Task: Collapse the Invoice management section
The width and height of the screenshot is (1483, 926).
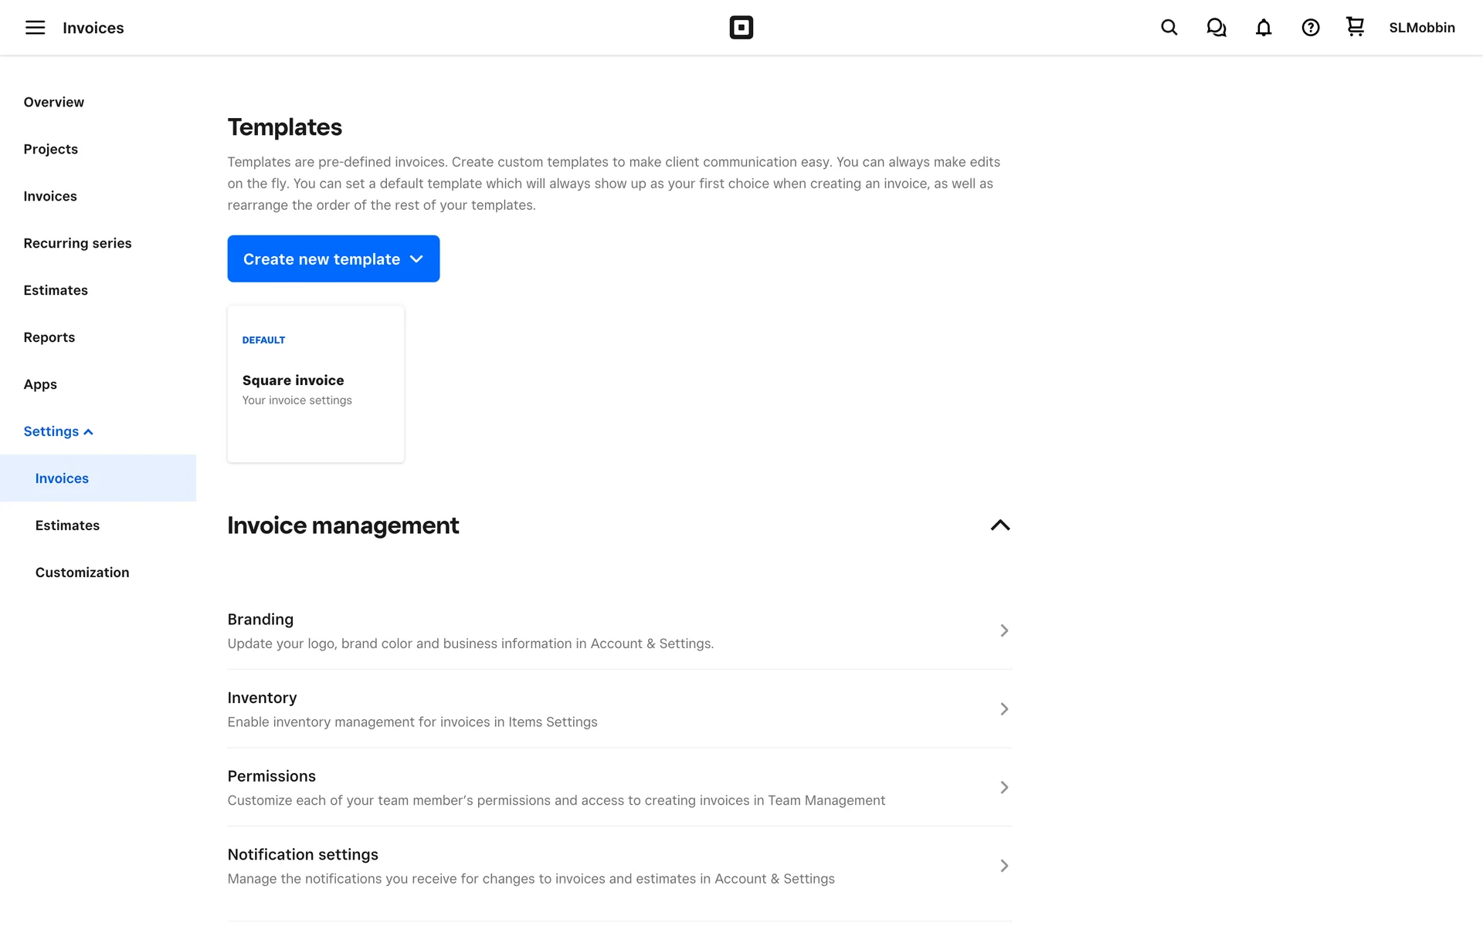Action: tap(999, 526)
